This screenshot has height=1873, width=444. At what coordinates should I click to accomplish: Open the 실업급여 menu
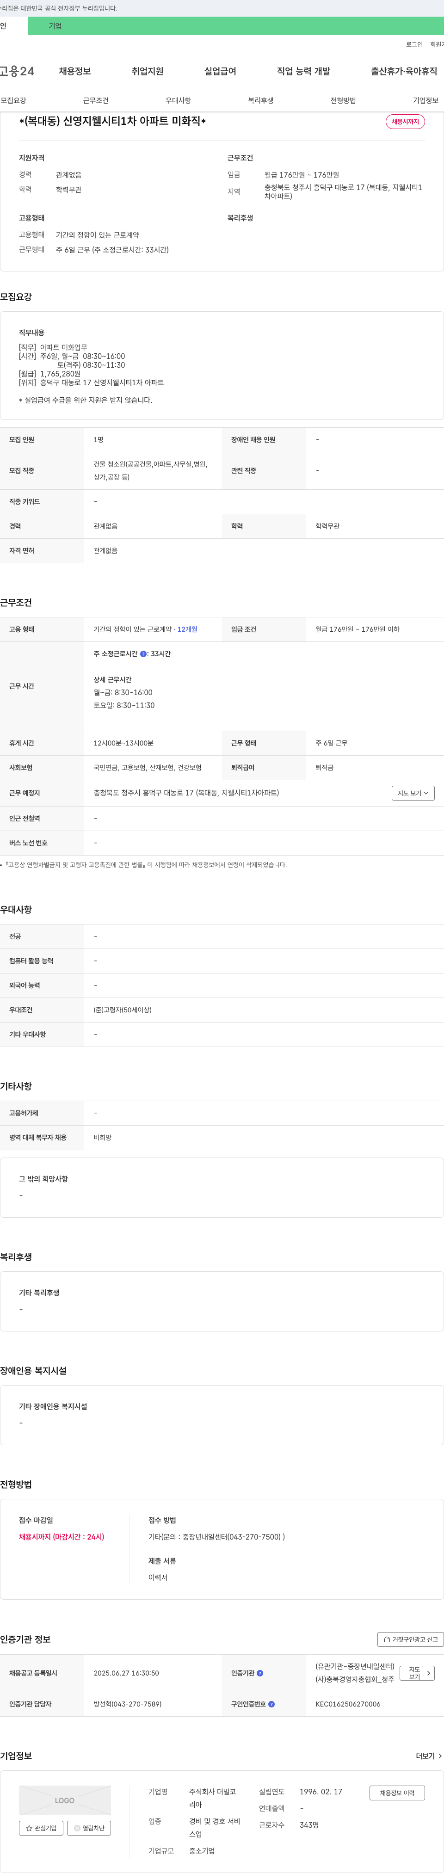pos(220,71)
